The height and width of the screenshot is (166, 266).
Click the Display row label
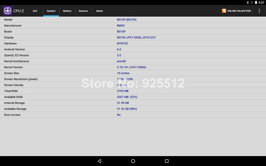point(9,37)
